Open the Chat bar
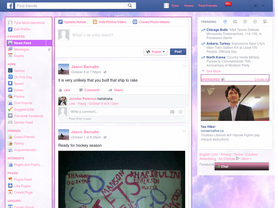 coord(242,167)
